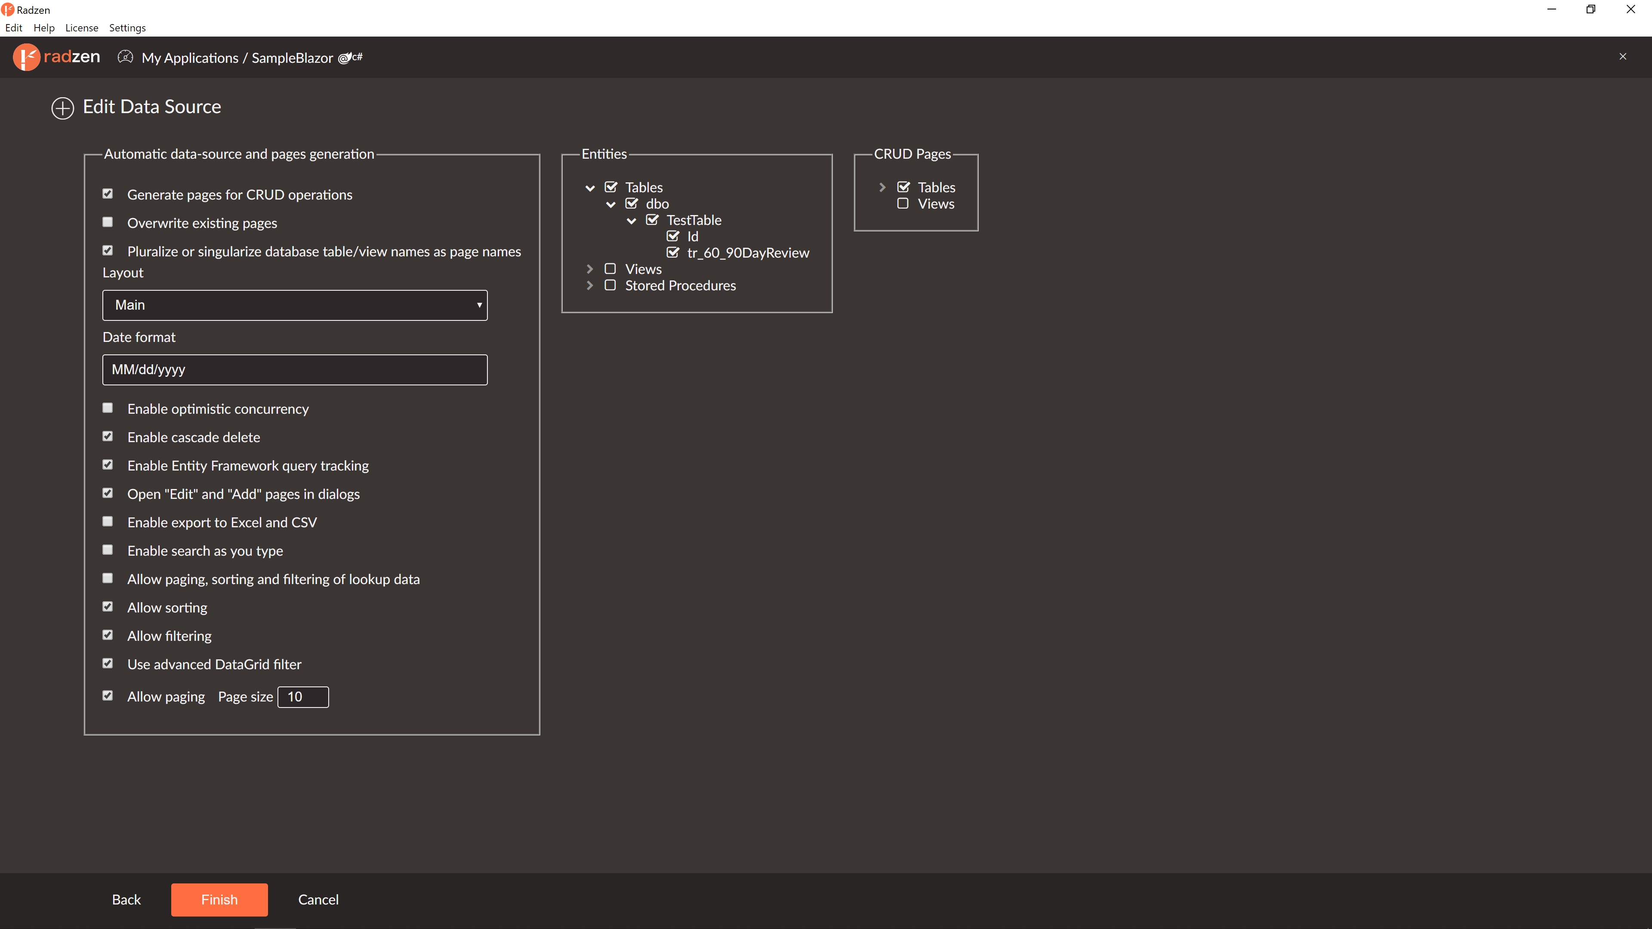Open the License menu
Screen dimensions: 1652x929
(x=81, y=28)
